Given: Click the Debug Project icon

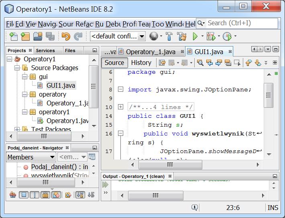Looking at the screenshot, I should 211,36.
